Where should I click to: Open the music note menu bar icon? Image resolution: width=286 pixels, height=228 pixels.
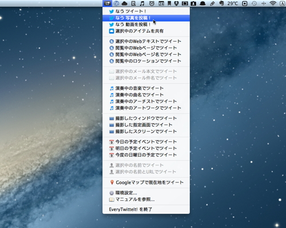[142, 3]
